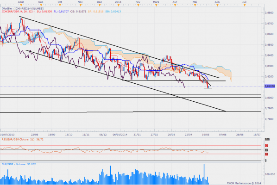Click the highlighted current price tag 0,81078
Screen dimensions: 277x185
click(270, 86)
